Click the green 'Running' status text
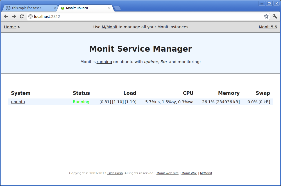The image size is (281, 186). pos(81,102)
